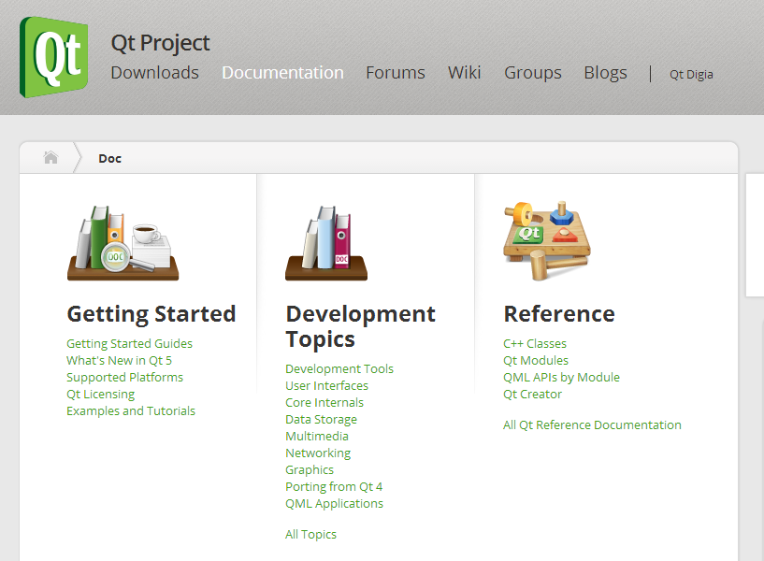Open QML Applications link

(x=334, y=504)
